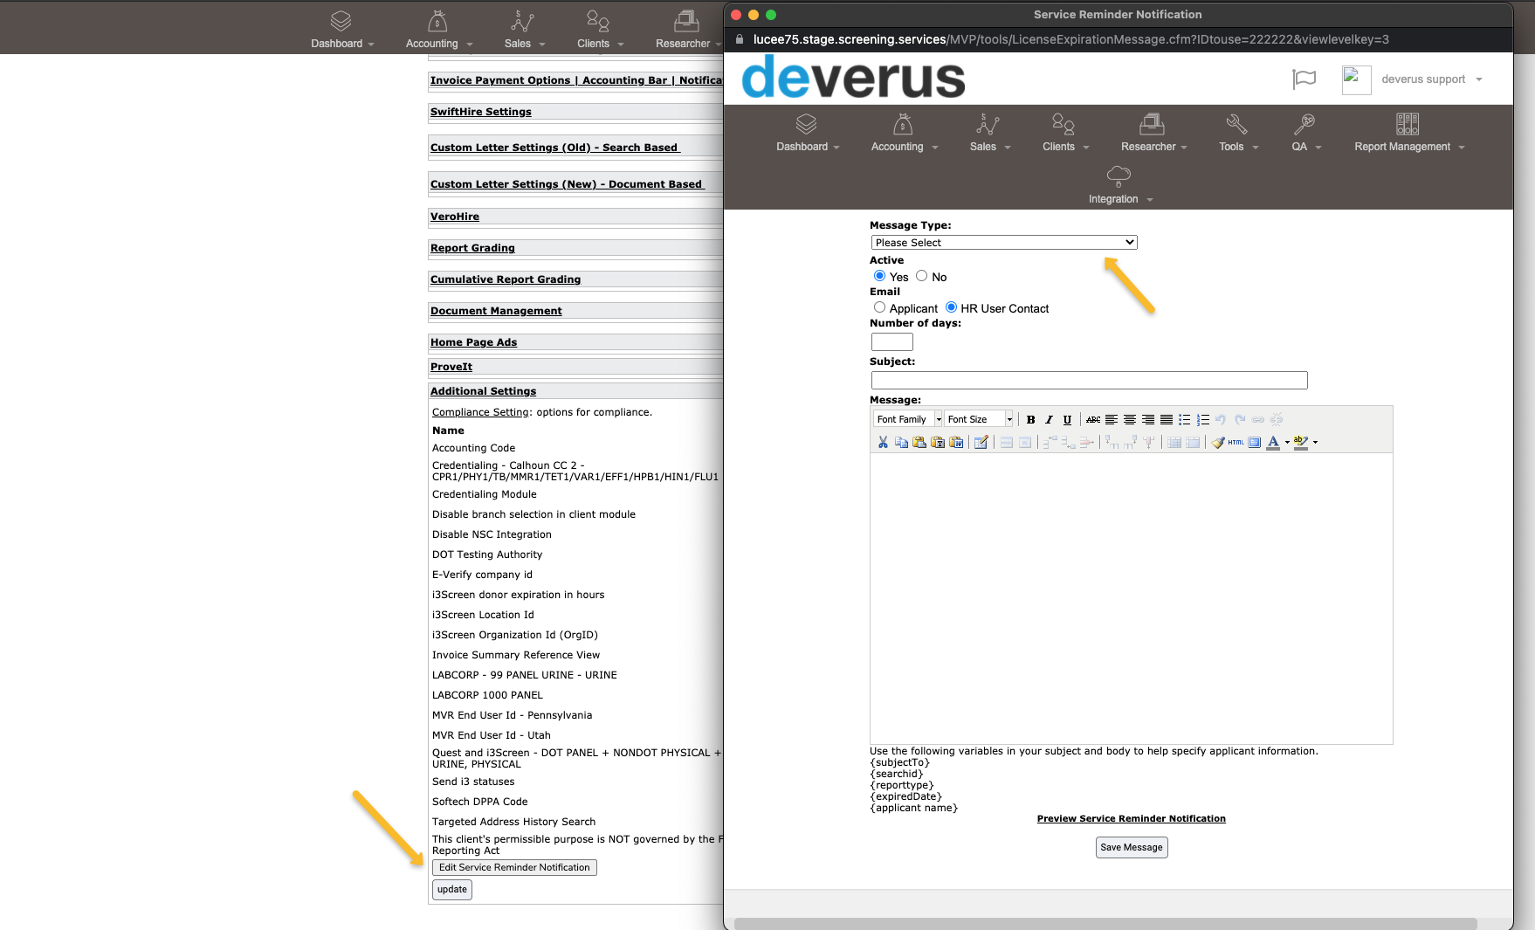Click the insert table icon
The width and height of the screenshot is (1535, 930).
point(981,442)
